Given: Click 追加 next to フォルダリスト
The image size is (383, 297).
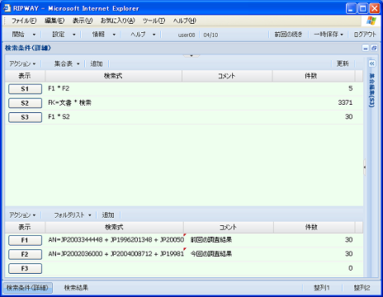Looking at the screenshot, I should coord(108,215).
